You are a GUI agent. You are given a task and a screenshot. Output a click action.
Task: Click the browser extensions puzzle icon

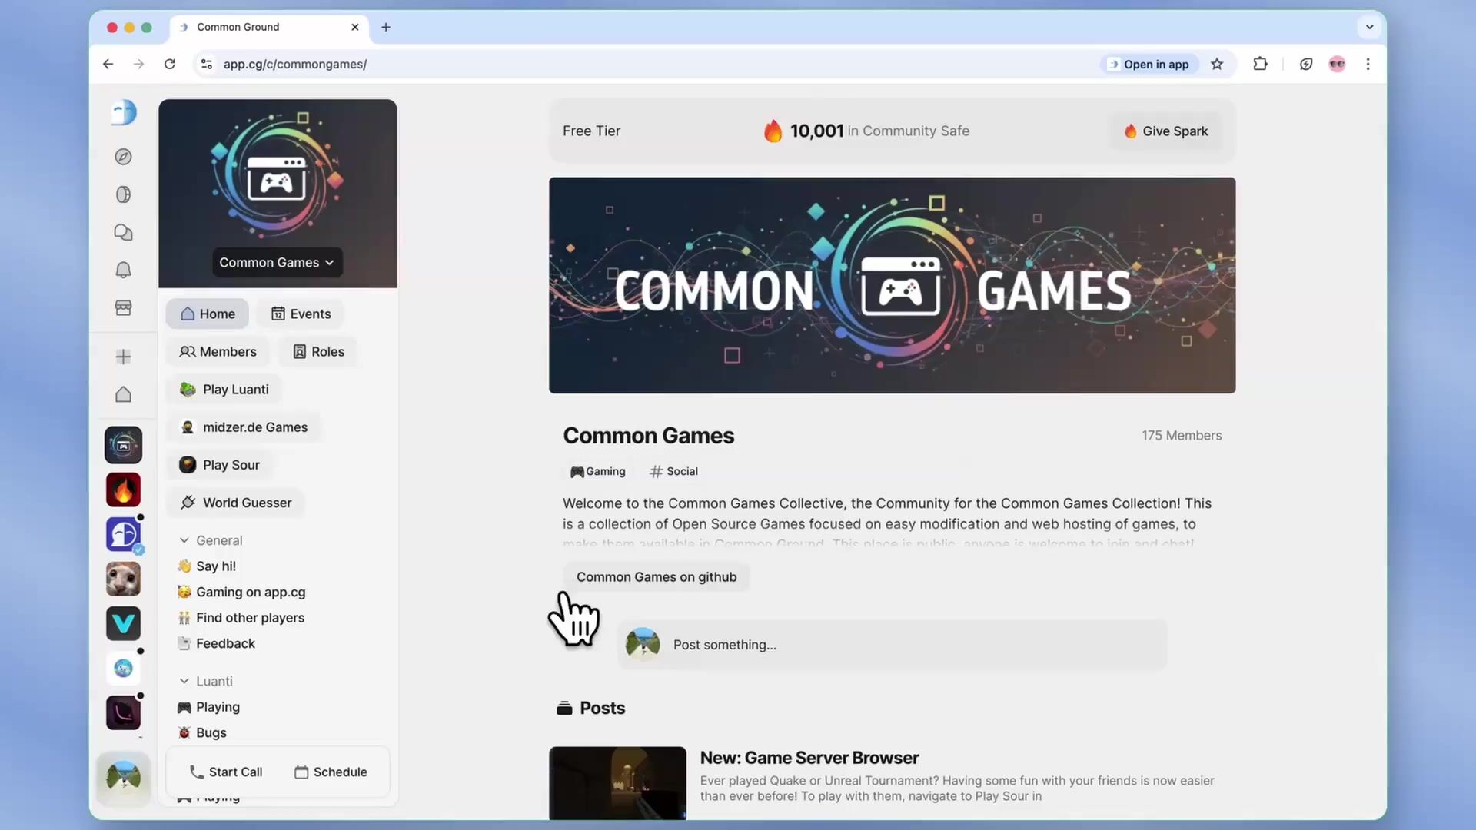[1260, 64]
